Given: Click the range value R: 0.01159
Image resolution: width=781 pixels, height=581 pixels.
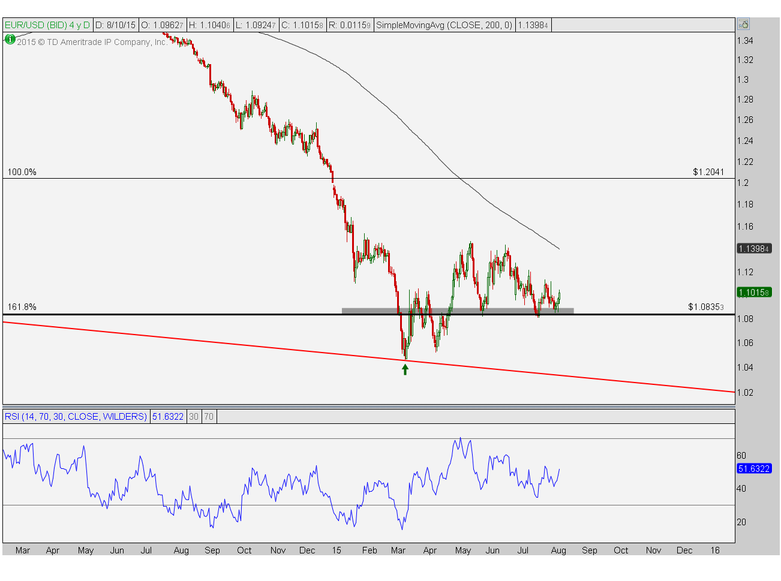Looking at the screenshot, I should click(x=350, y=25).
